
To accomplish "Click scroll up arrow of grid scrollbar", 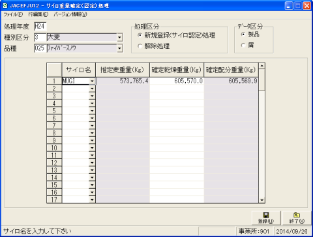I will point(261,66).
